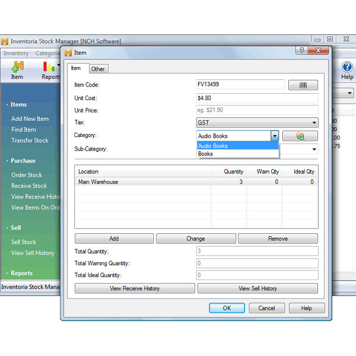Open the Inventory menu in main window

(x=16, y=53)
